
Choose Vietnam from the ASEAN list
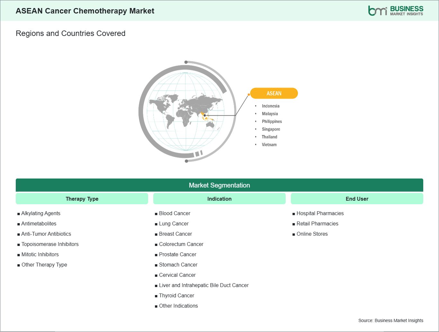pyautogui.click(x=269, y=144)
